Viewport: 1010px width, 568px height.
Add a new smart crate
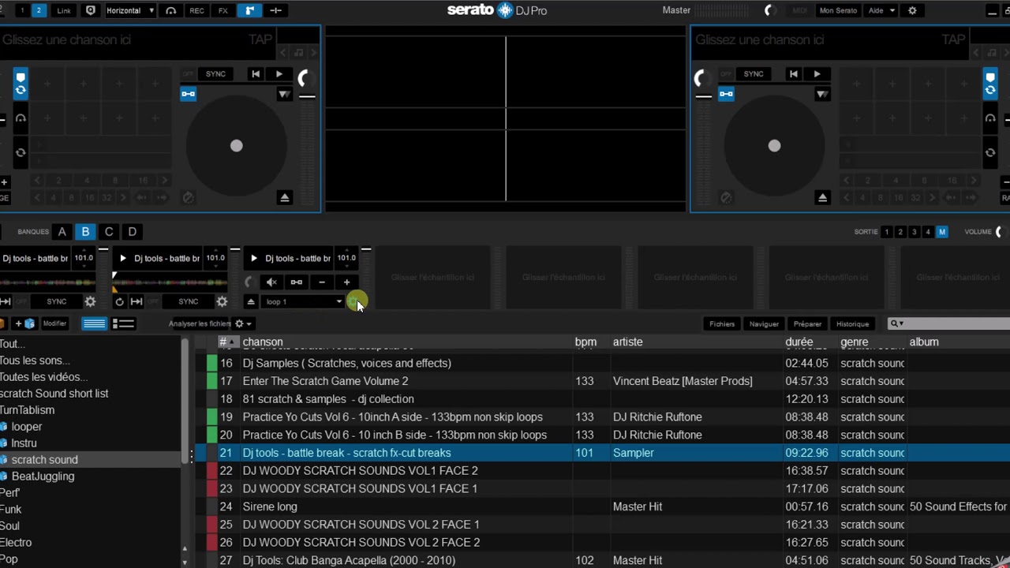tap(24, 323)
